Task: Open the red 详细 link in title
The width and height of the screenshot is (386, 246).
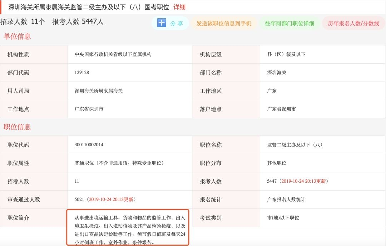Action: (179, 7)
